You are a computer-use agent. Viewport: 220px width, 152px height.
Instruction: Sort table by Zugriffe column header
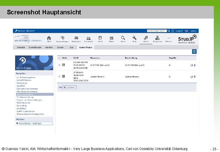[172, 58]
